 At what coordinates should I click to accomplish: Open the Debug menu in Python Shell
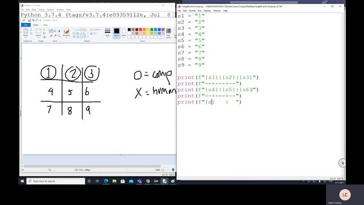[x=42, y=10]
